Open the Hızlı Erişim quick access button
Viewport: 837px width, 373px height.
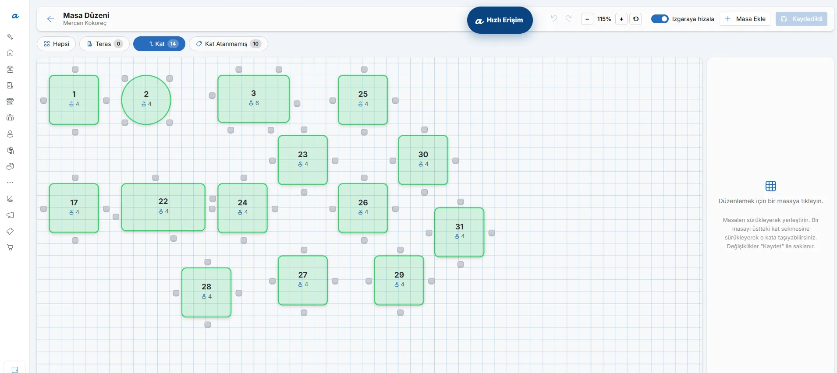coord(500,20)
